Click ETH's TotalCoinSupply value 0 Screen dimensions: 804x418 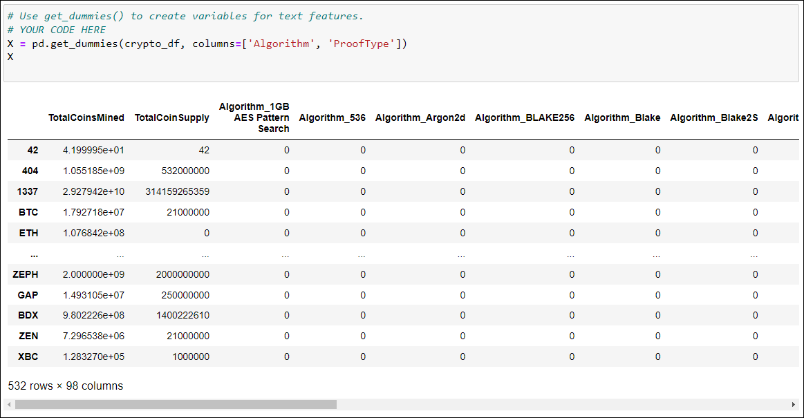coord(207,233)
